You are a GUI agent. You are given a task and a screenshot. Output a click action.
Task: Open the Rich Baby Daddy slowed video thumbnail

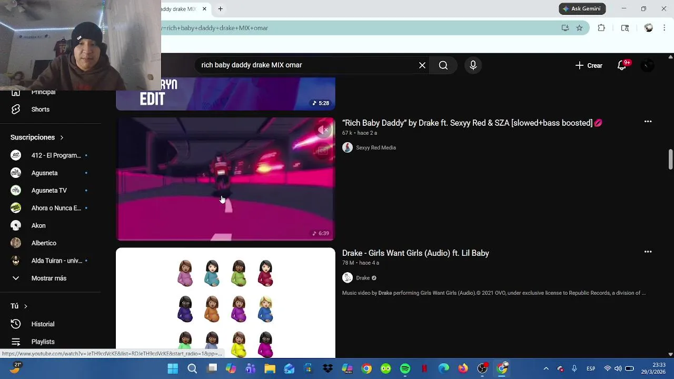225,179
